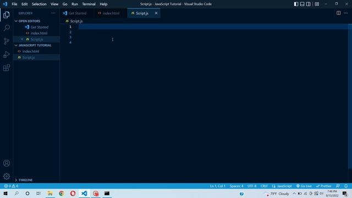Click the VS Code taskbar icon
Image resolution: width=352 pixels, height=198 pixels.
[x=84, y=193]
